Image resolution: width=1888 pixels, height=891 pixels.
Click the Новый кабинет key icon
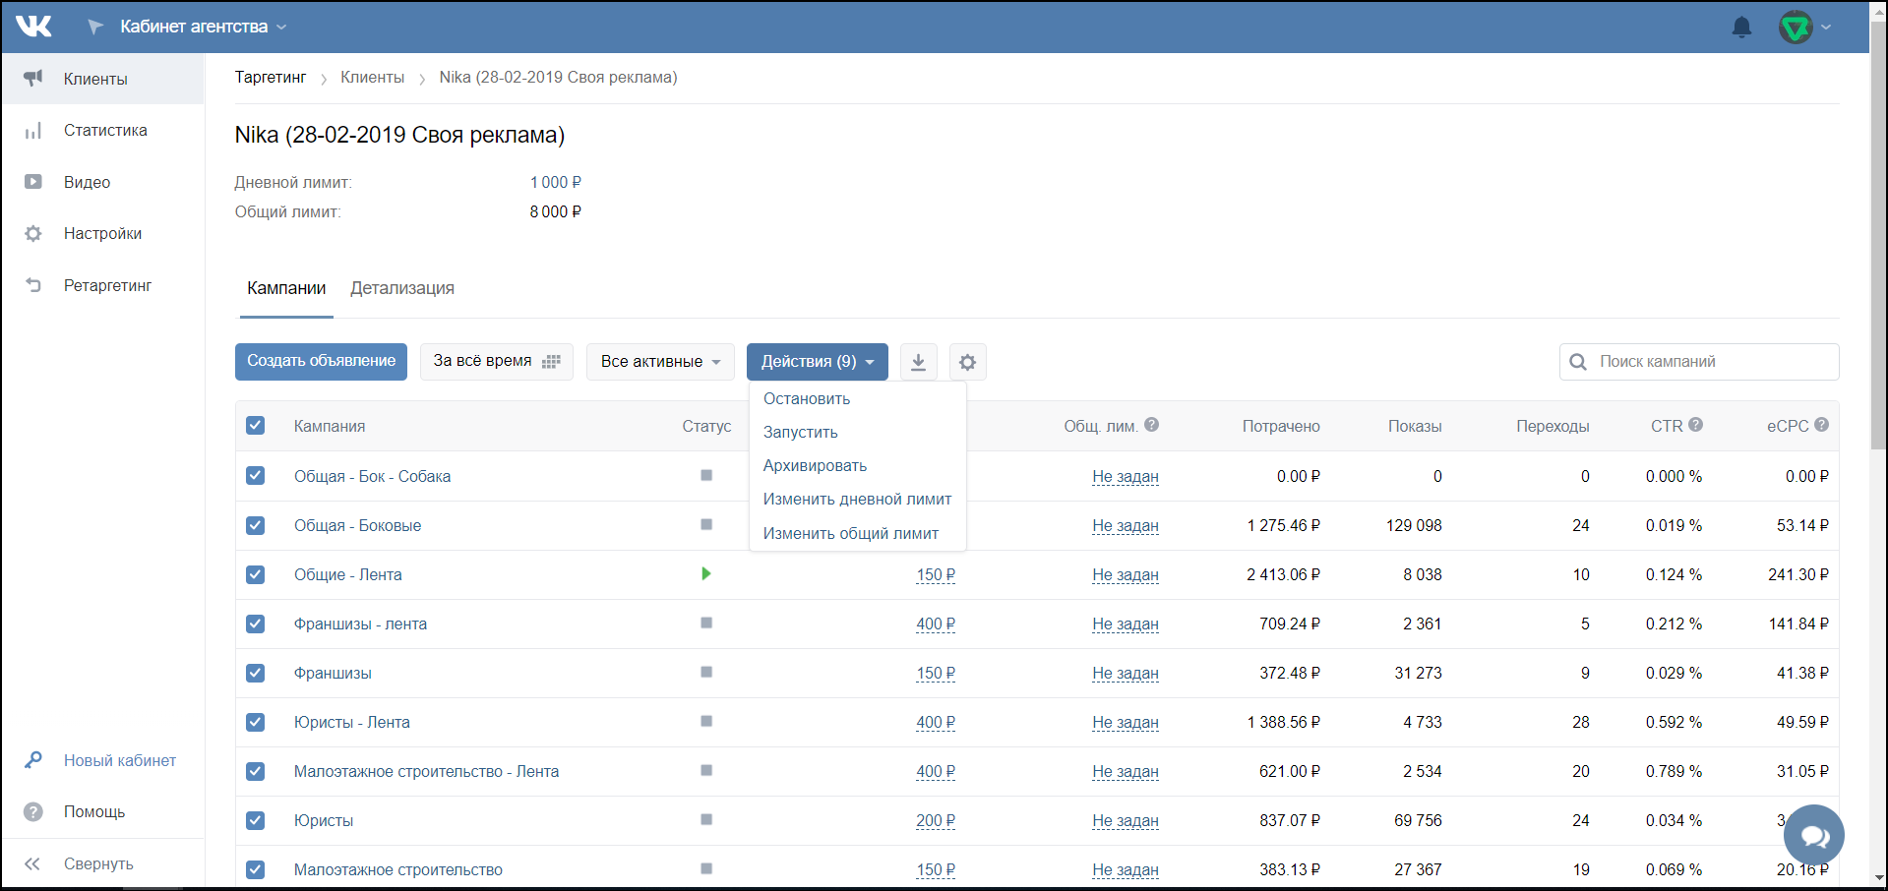pos(33,760)
